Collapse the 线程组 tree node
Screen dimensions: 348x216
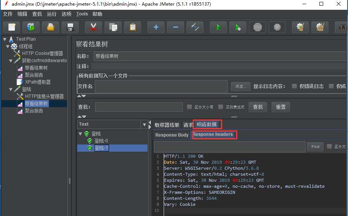[8, 47]
